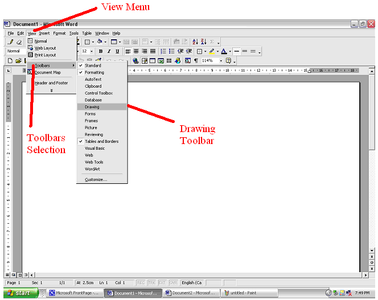Click Align Left paragraph icon

click(x=128, y=51)
